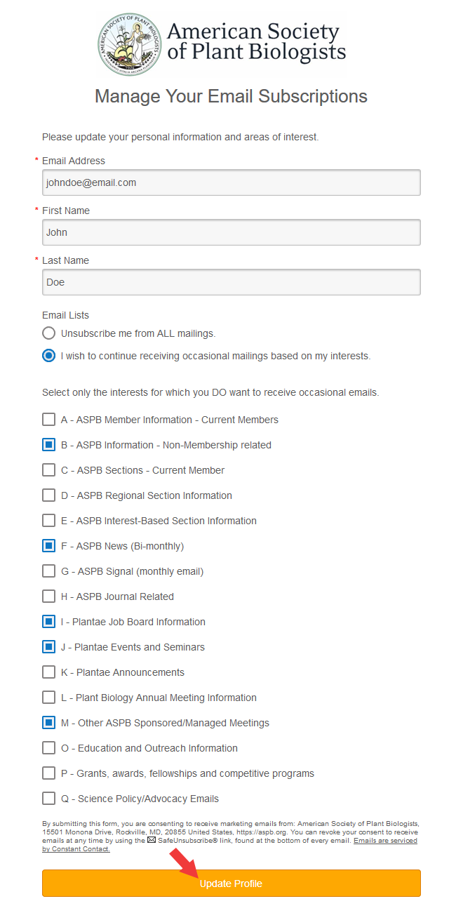Select Unsubscribe me from ALL mailings

(x=48, y=333)
